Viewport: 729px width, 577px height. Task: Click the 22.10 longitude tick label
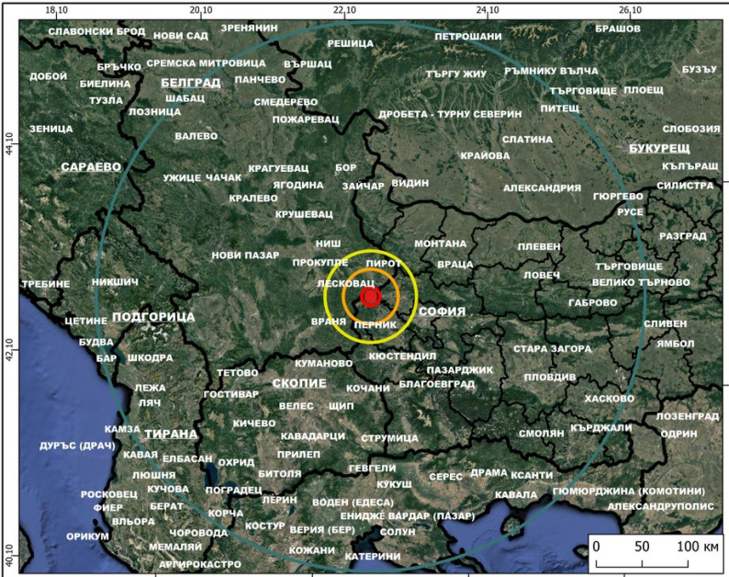(x=344, y=10)
